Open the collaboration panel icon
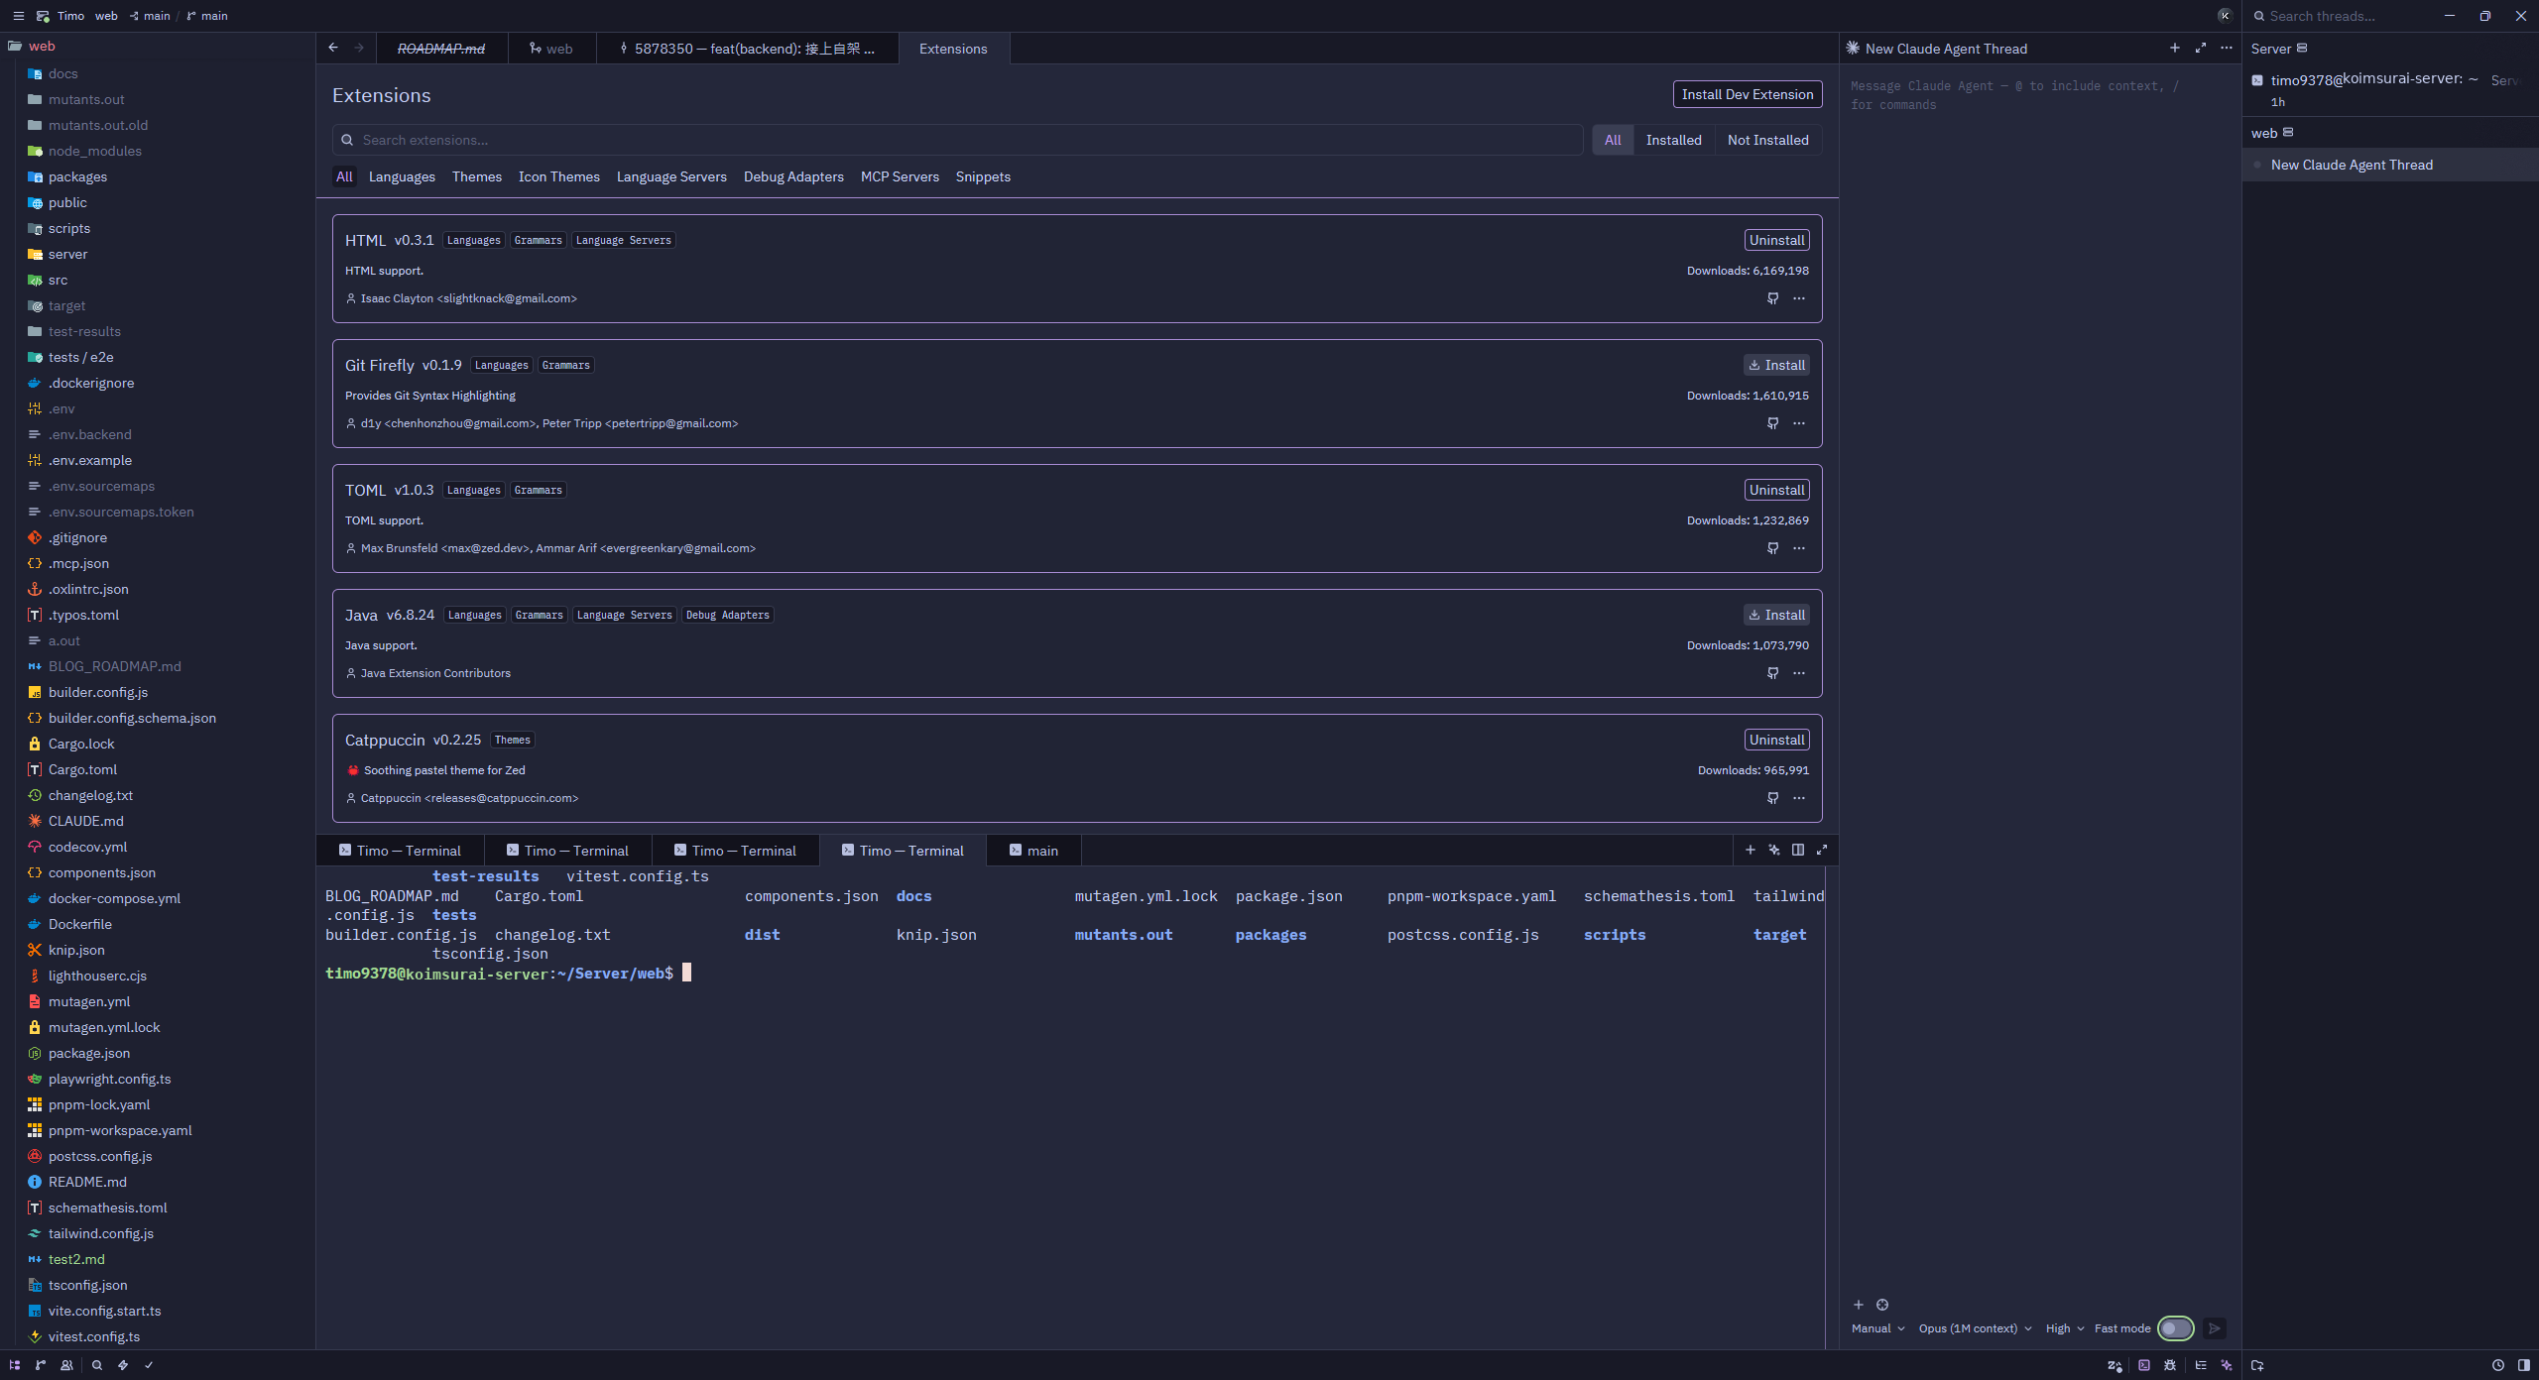The height and width of the screenshot is (1380, 2539). tap(66, 1365)
